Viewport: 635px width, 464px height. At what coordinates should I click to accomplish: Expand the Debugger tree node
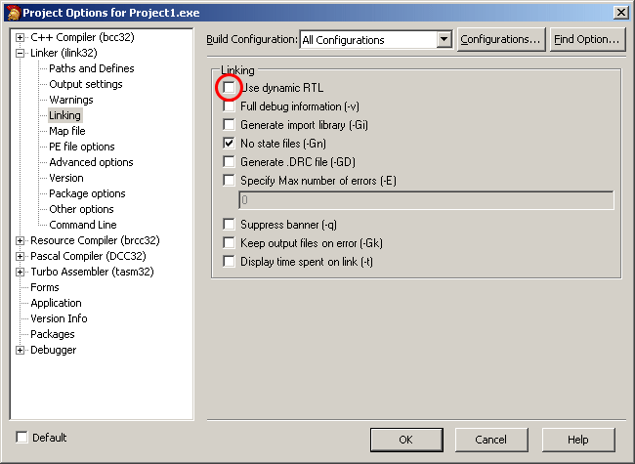[x=20, y=351]
